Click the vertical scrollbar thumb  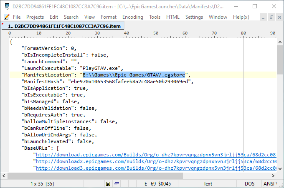click(x=280, y=60)
